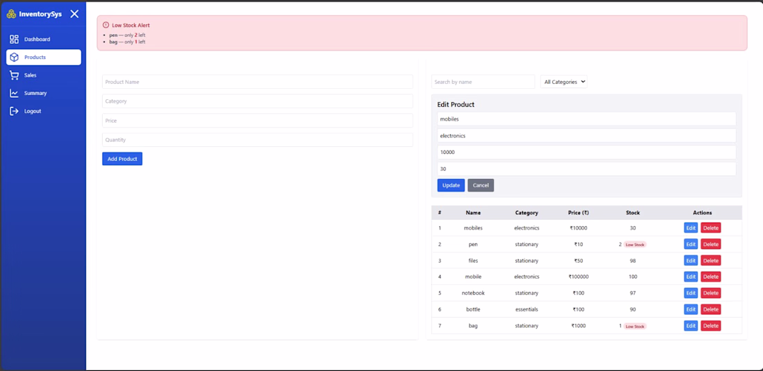Click the Dashboard grid icon
Image resolution: width=763 pixels, height=371 pixels.
coord(14,40)
